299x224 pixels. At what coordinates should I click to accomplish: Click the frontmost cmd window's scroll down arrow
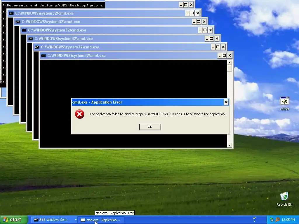pyautogui.click(x=230, y=145)
